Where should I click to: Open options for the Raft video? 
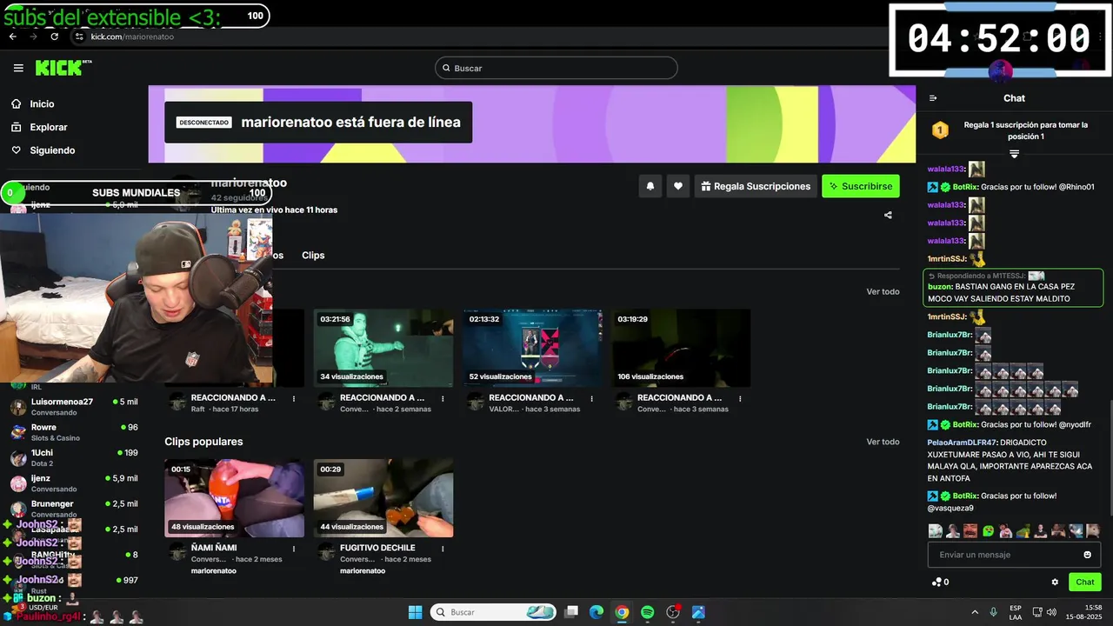[x=294, y=398]
